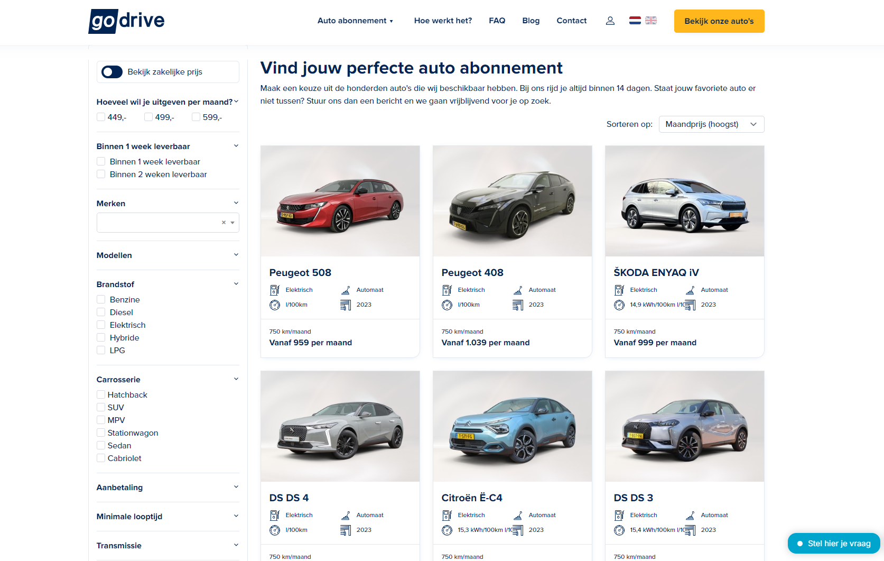884x561 pixels.
Task: Click consumption gauge icon on ŠKODA ENYAQ card
Action: tap(619, 305)
